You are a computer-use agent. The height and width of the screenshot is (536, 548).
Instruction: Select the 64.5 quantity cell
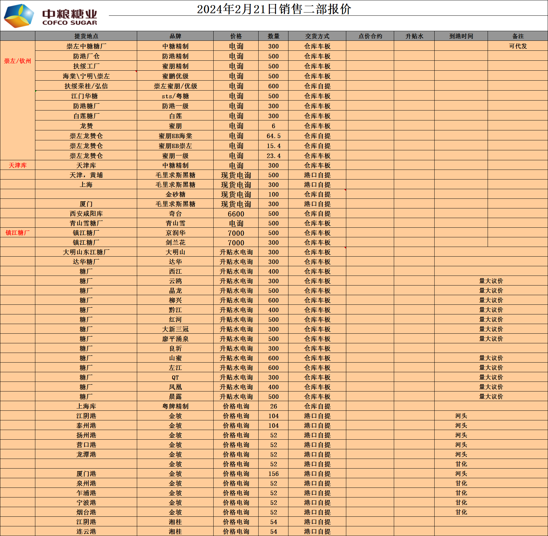(x=273, y=136)
